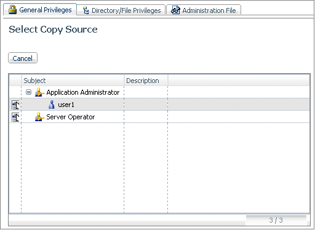This screenshot has height=230, width=315.
Task: Click the Select Copy Source heading
Action: 53,30
